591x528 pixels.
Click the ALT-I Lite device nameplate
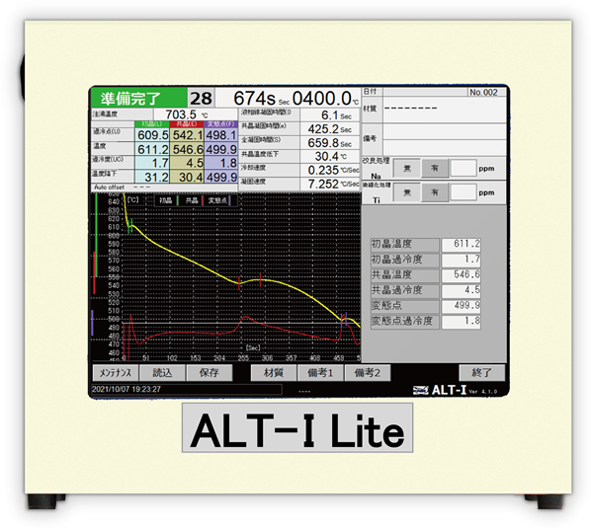tap(297, 428)
